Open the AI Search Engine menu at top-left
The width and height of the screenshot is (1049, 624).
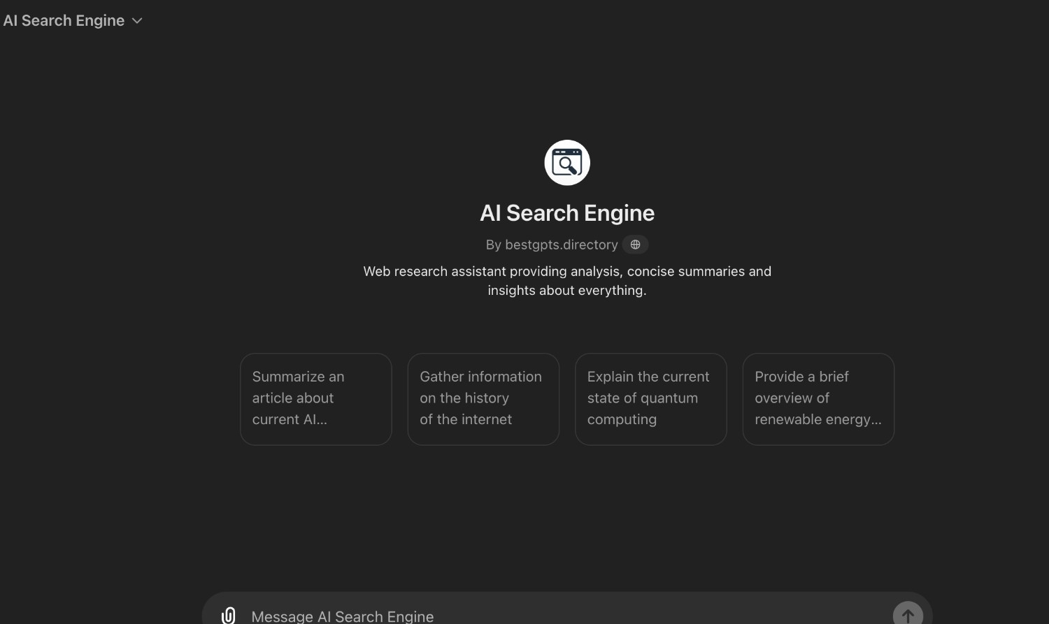pos(73,20)
